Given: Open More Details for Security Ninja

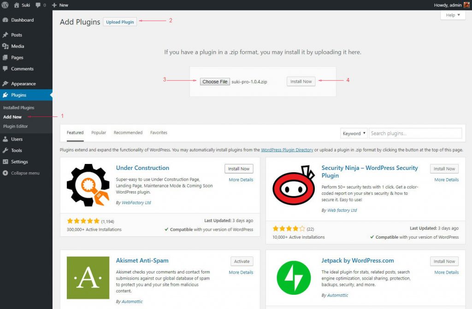Looking at the screenshot, I should coord(446,180).
